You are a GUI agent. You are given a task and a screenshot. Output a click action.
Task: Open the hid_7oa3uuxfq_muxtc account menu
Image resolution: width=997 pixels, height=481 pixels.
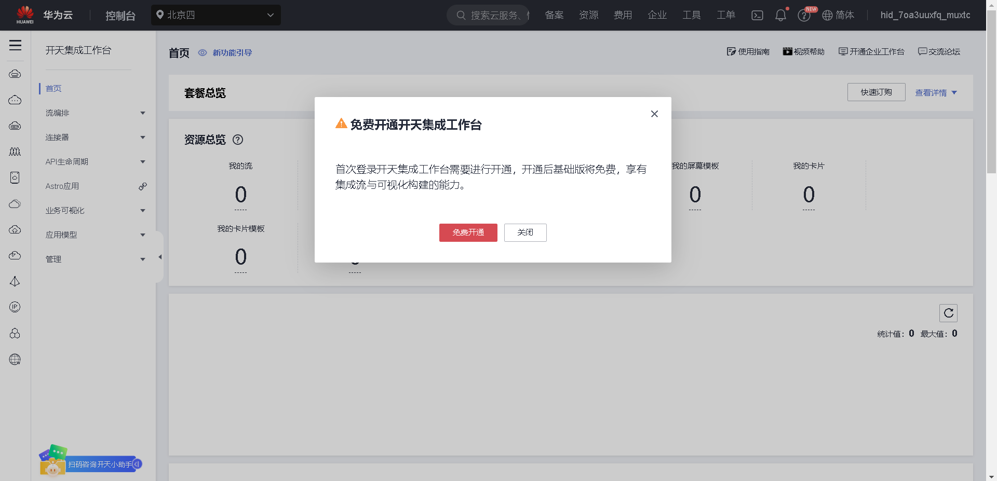pos(925,15)
